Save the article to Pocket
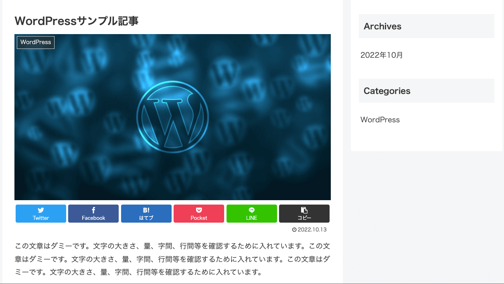This screenshot has width=504, height=284. coord(199,213)
